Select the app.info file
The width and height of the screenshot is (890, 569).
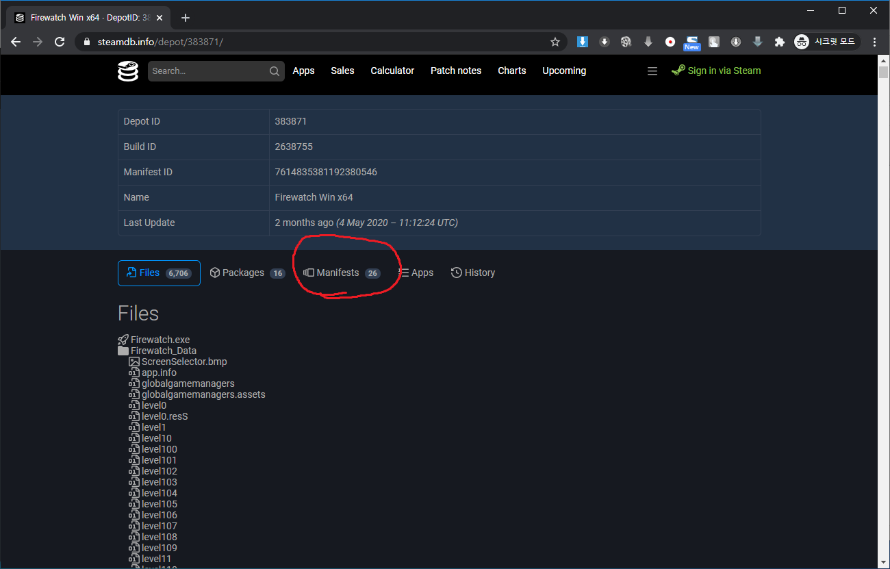coord(159,372)
